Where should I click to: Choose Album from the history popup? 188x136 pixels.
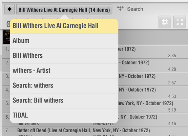(x=64, y=41)
